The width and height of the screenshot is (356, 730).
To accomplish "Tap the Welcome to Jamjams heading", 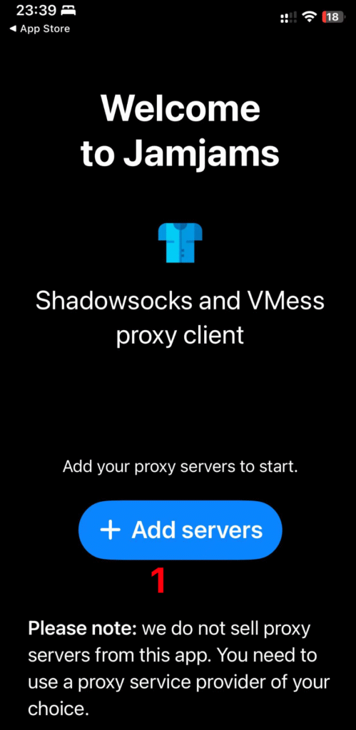I will (180, 131).
